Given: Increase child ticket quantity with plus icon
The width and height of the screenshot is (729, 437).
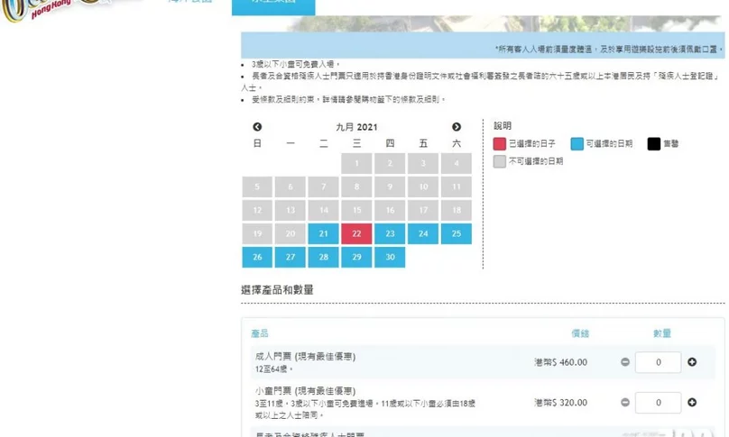Looking at the screenshot, I should [x=692, y=402].
